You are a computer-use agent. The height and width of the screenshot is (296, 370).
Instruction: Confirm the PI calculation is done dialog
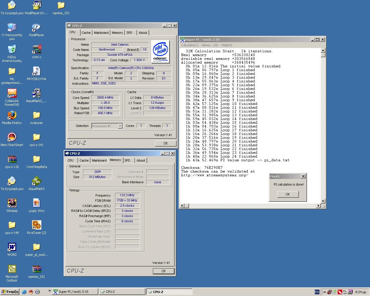click(288, 194)
